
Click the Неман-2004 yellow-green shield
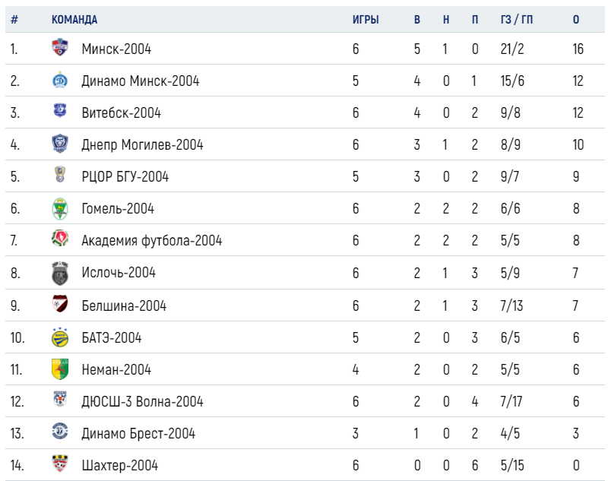pos(60,369)
